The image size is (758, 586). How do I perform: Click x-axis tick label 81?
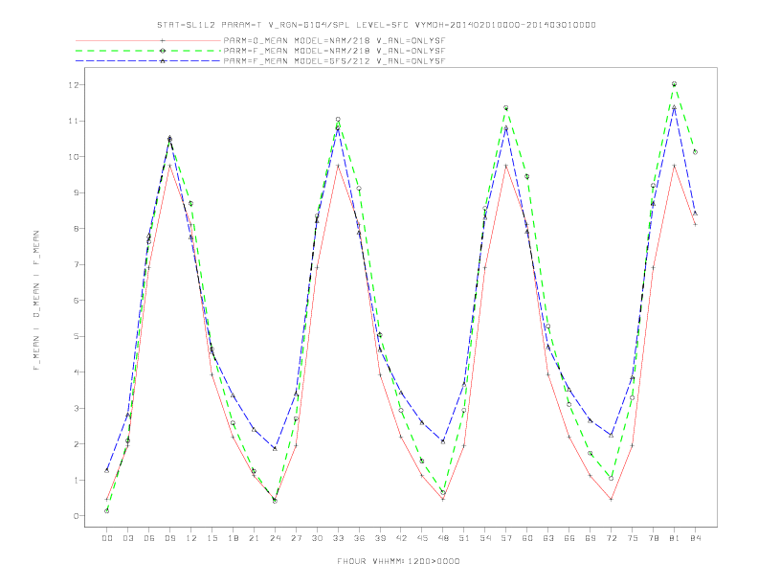pos(675,538)
